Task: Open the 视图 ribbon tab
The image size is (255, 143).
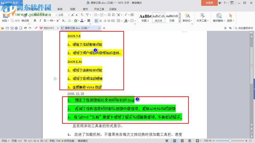Action: coord(72,9)
